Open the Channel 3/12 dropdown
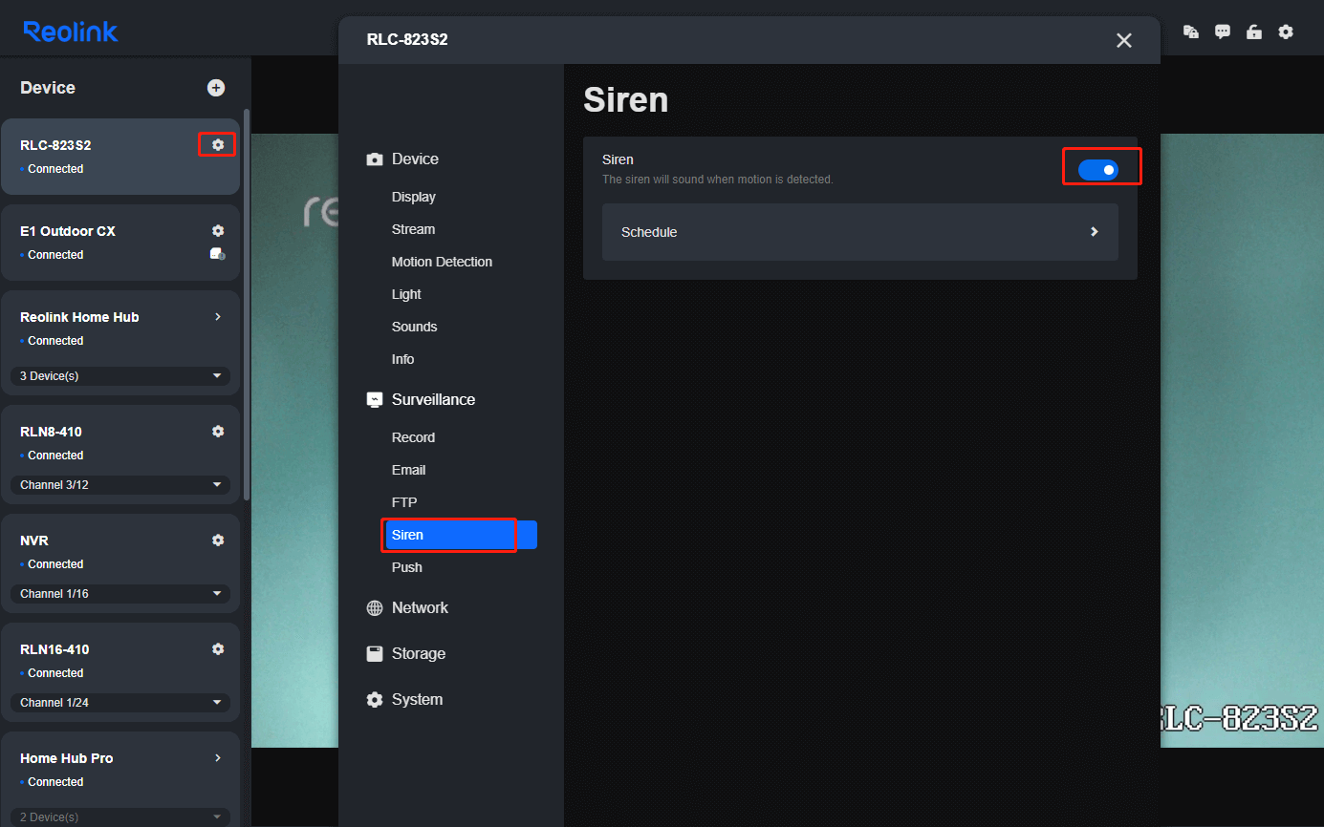Image resolution: width=1324 pixels, height=827 pixels. point(120,485)
